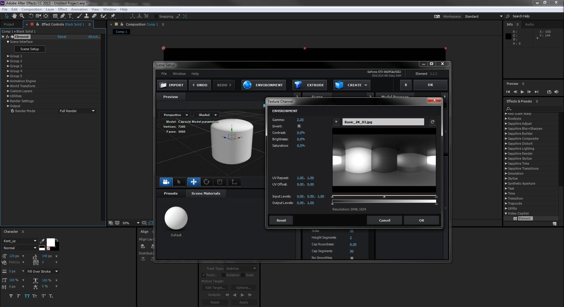Switch to Scene Materials tab
564x307 pixels.
pyautogui.click(x=206, y=193)
